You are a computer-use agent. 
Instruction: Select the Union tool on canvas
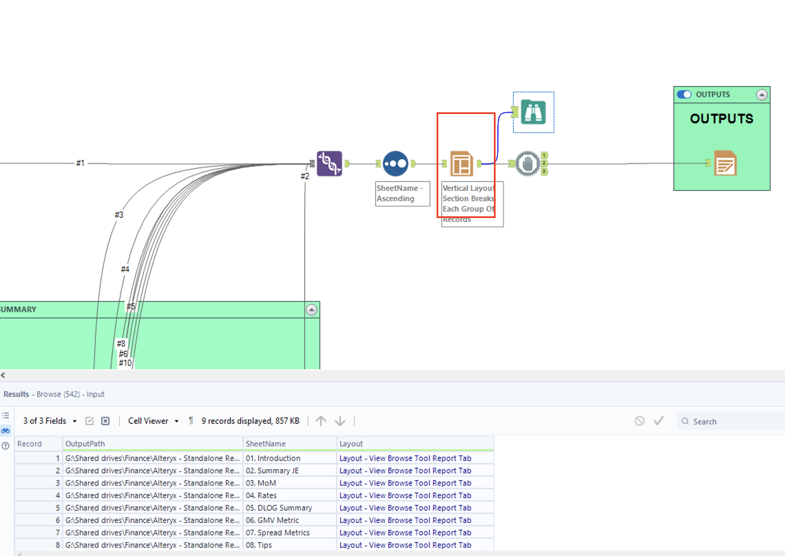(329, 164)
